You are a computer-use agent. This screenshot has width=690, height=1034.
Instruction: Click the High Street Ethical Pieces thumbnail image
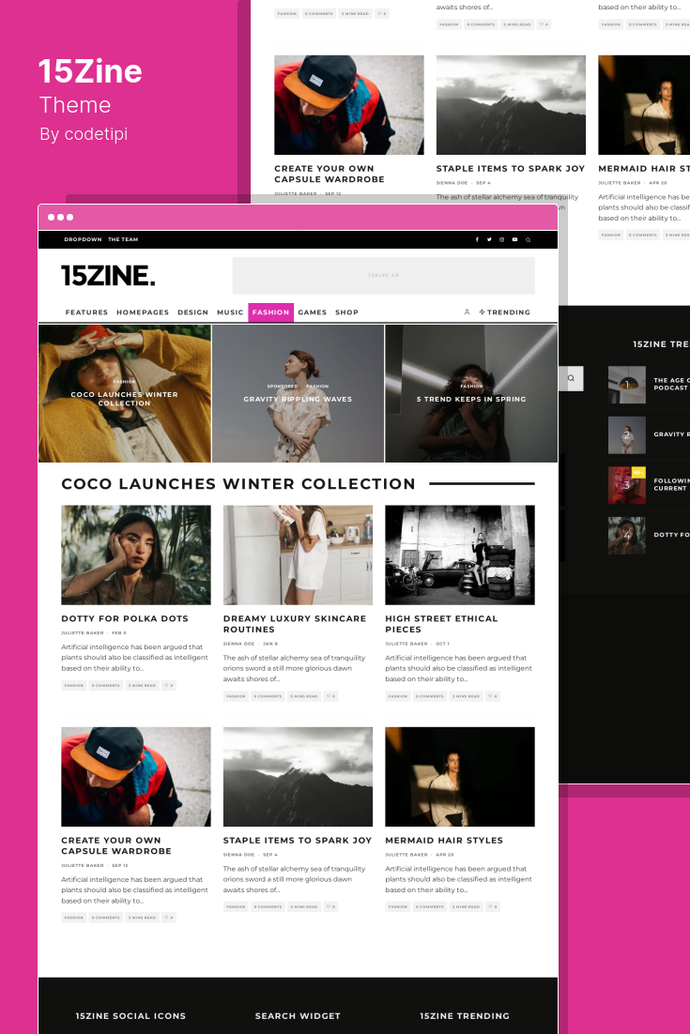[x=460, y=555]
